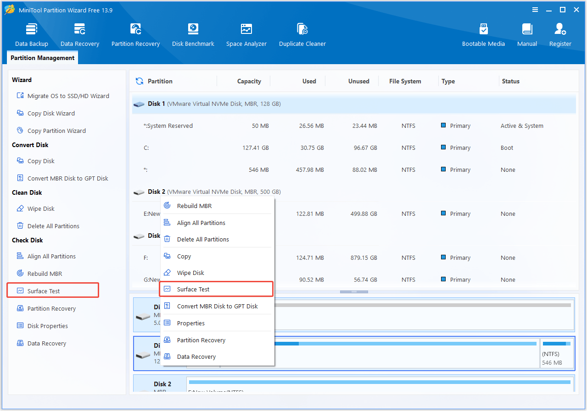Select the System Reserved partition row

point(354,126)
